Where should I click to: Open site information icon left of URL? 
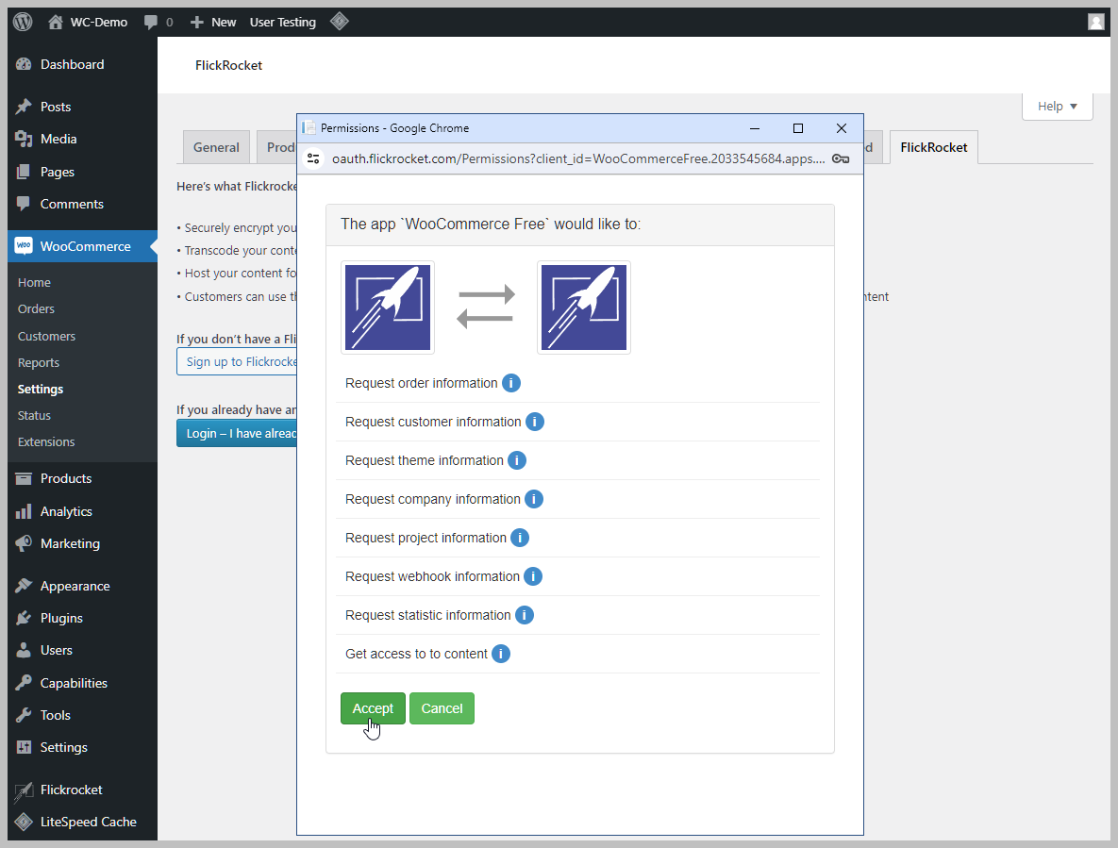(x=314, y=158)
